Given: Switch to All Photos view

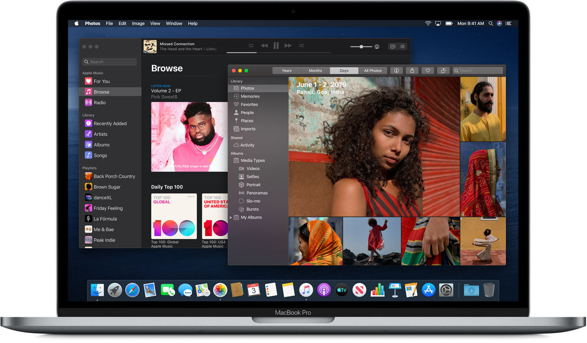Looking at the screenshot, I should (373, 70).
